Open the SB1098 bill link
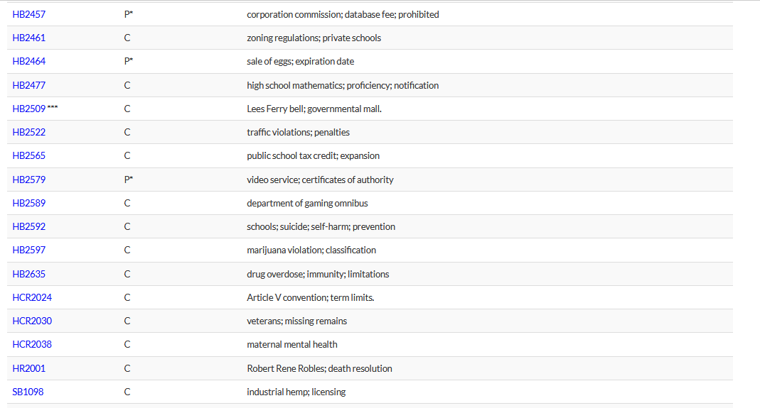 [x=28, y=392]
